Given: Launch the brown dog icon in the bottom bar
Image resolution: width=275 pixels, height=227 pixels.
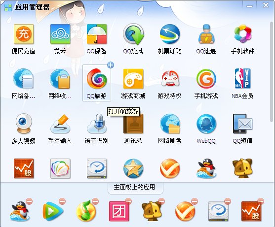Looking at the screenshot, I should [x=152, y=211].
